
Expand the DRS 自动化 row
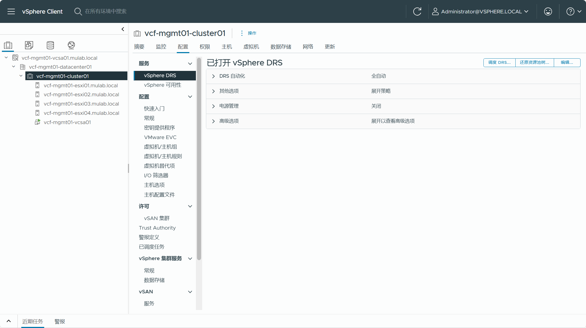(x=214, y=76)
